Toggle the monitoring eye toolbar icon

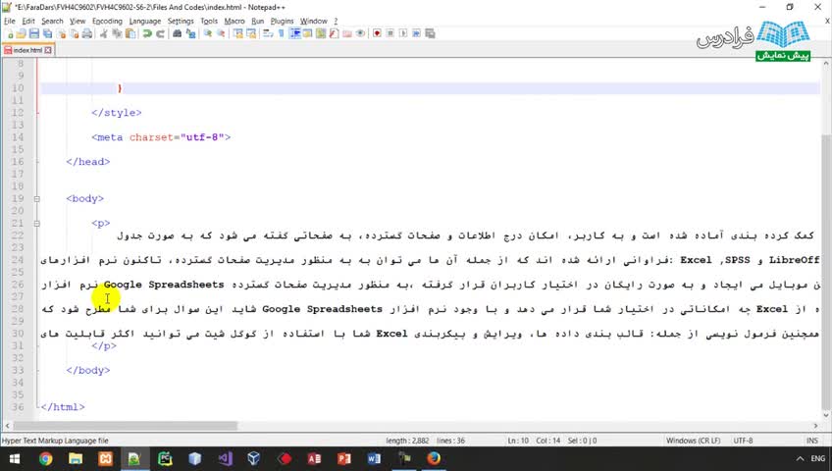click(x=360, y=33)
